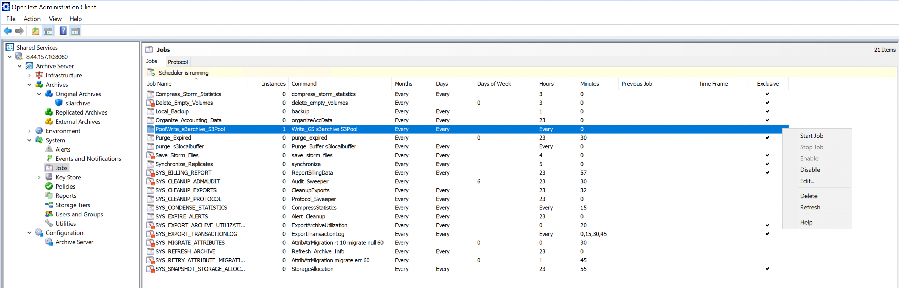This screenshot has height=288, width=899.
Task: Click Exclusive checkmark for Save_Storm_Files
Action: (x=767, y=155)
